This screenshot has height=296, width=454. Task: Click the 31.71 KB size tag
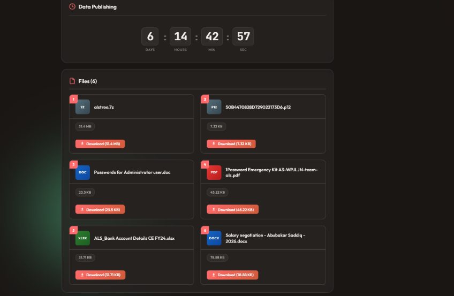tap(85, 257)
